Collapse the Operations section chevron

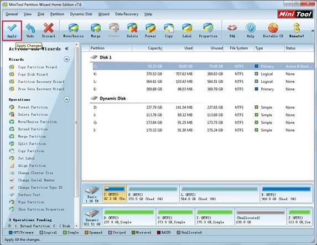click(x=66, y=99)
